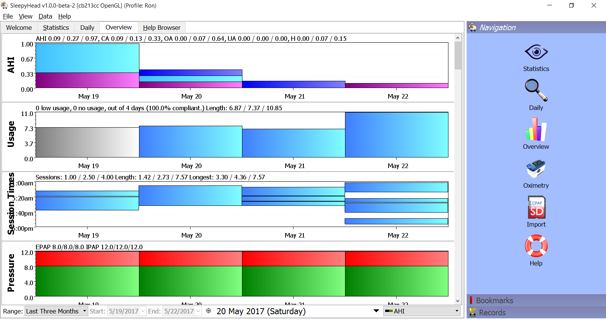This screenshot has width=606, height=321.
Task: Click the Navigation panel header sheep icon
Action: coord(472,27)
